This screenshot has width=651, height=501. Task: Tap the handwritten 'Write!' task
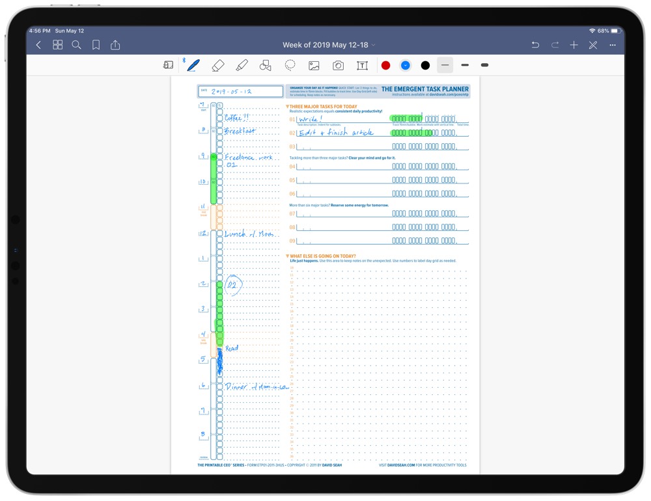coord(310,118)
